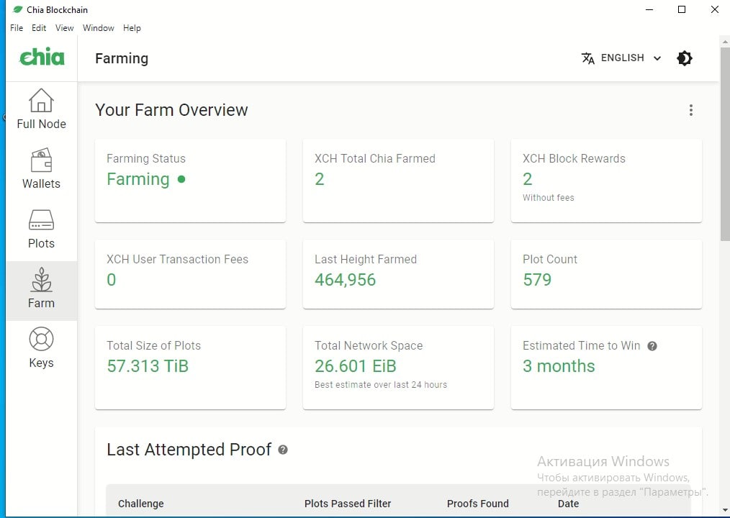
Task: Click the Plots Passed Filter column header
Action: point(348,504)
